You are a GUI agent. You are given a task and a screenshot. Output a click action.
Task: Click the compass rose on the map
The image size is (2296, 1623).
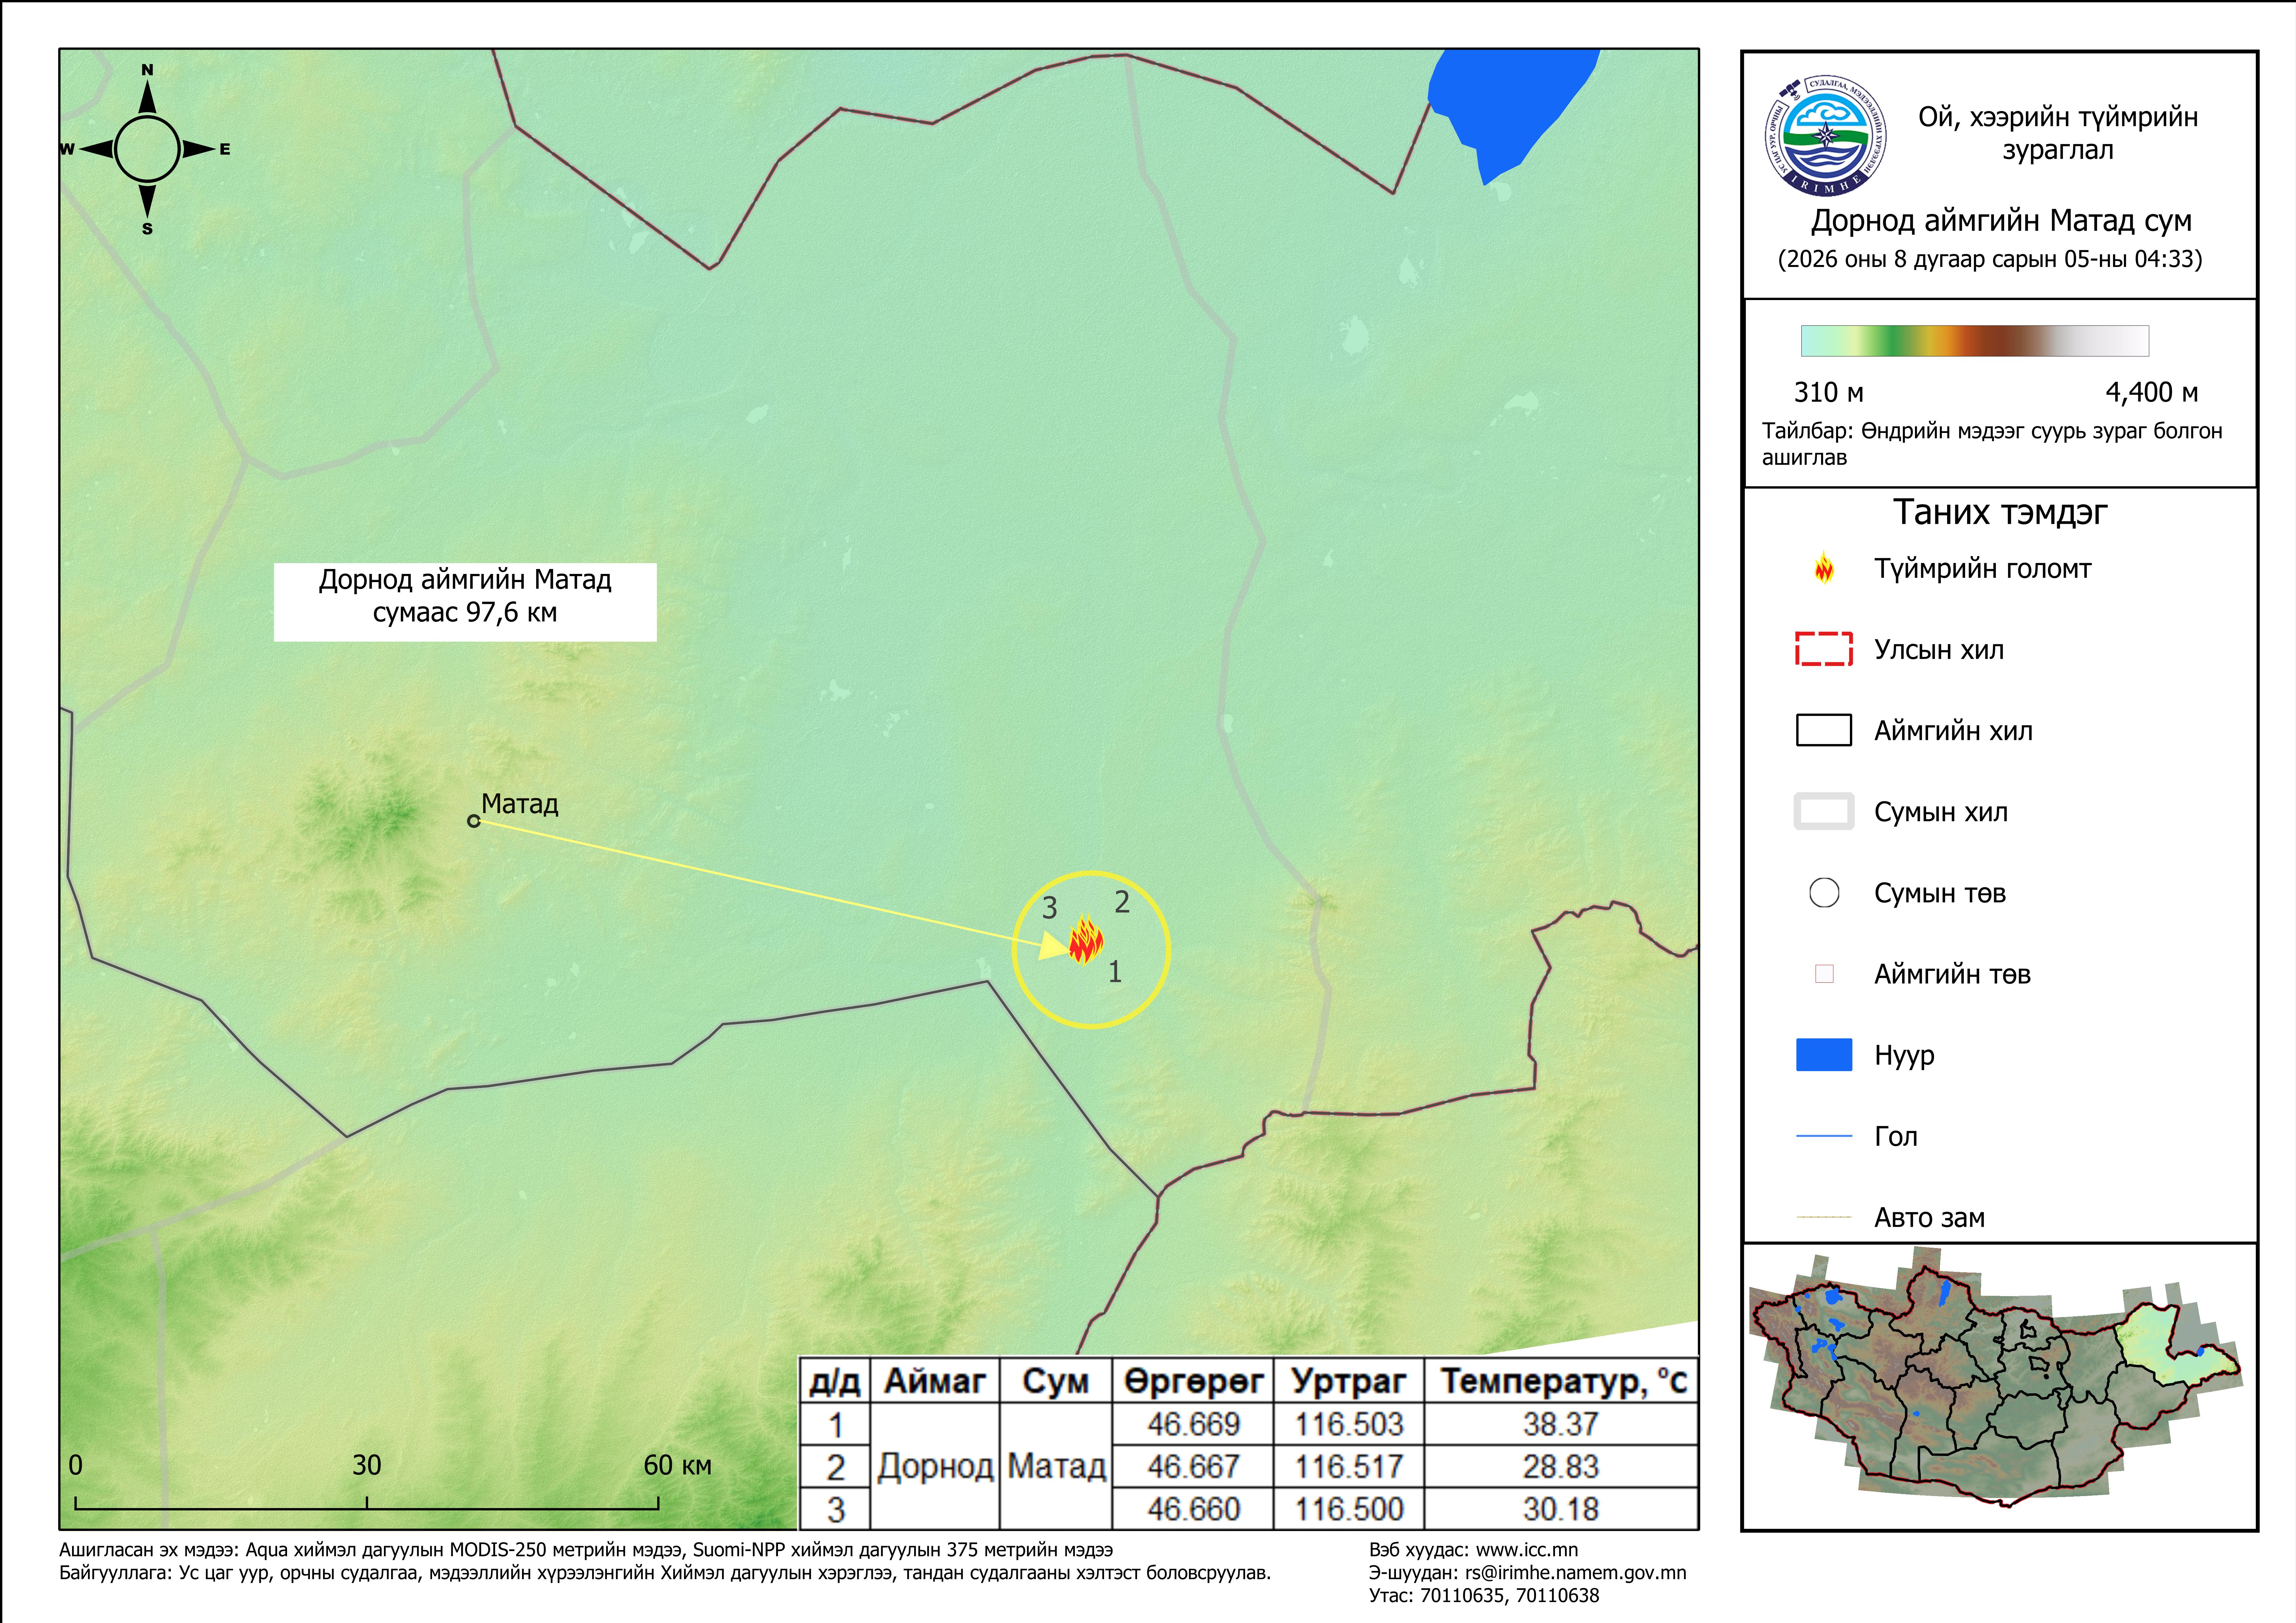coord(147,149)
